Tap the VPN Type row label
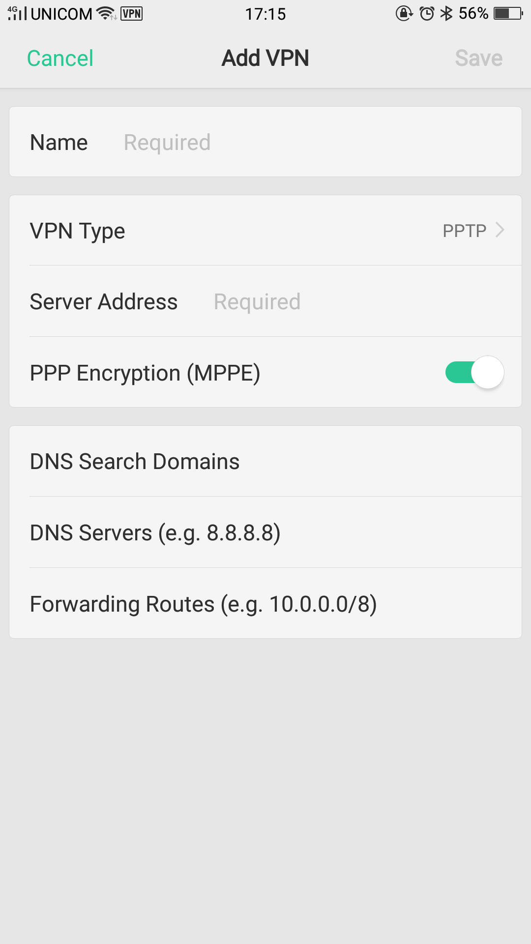Viewport: 531px width, 944px height. pyautogui.click(x=78, y=231)
